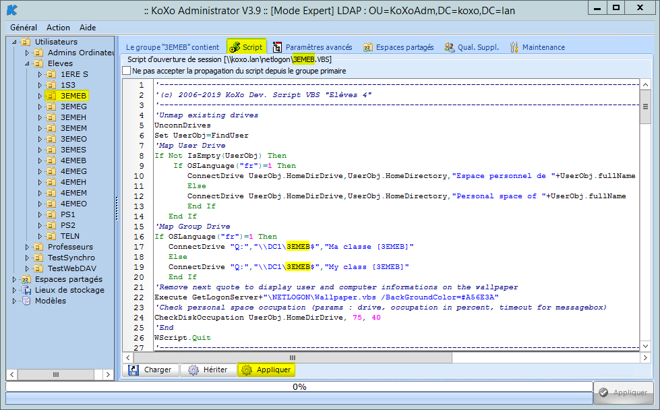Open the Aide menu
The height and width of the screenshot is (410, 660).
(88, 28)
